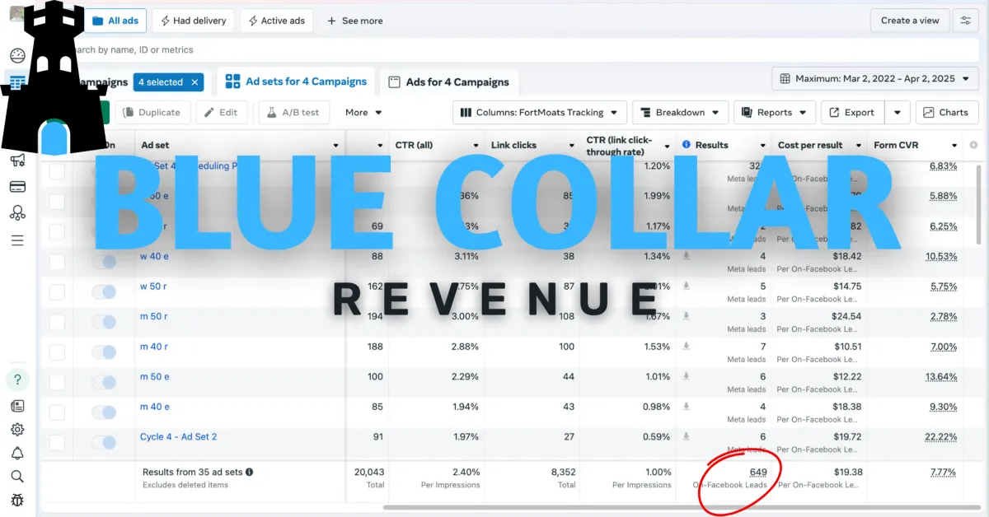Click See more views
Image resolution: width=989 pixels, height=517 pixels.
click(x=355, y=21)
